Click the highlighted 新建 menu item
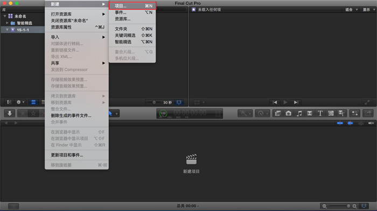The image size is (377, 211). click(x=76, y=4)
